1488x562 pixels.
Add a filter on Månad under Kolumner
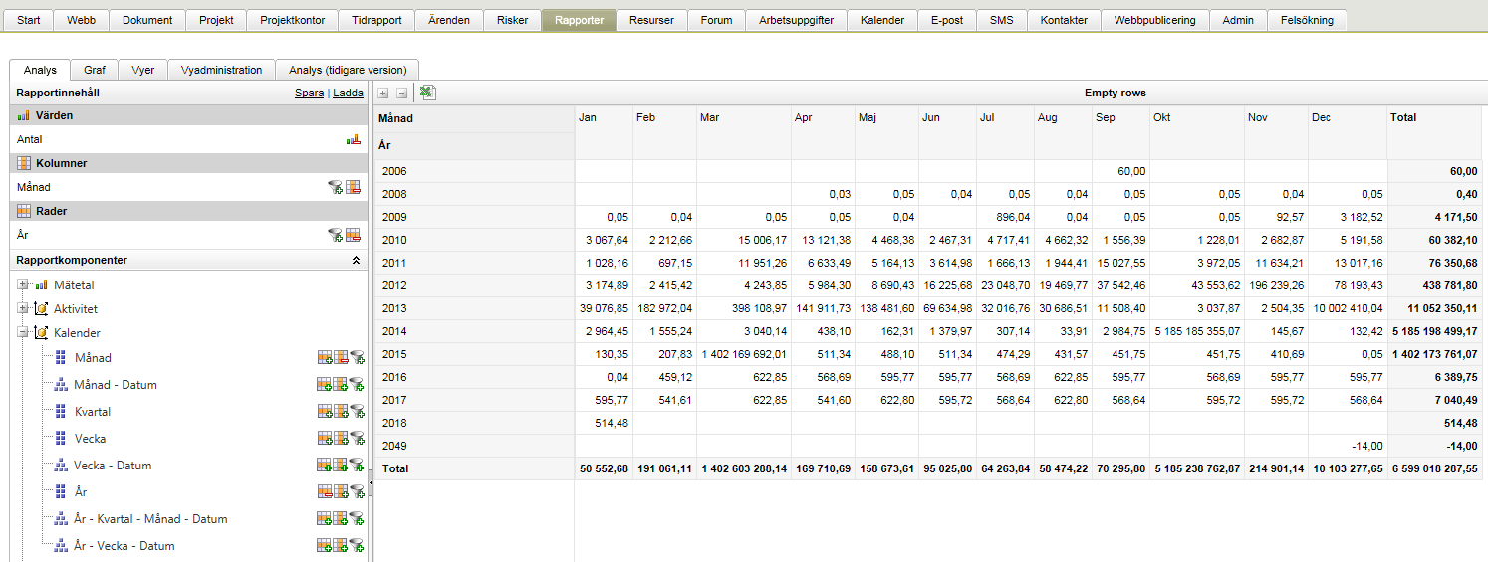[x=335, y=187]
